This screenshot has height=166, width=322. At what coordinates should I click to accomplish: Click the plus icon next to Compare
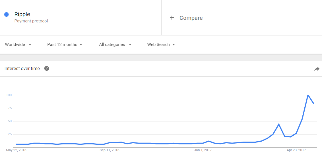(x=172, y=18)
